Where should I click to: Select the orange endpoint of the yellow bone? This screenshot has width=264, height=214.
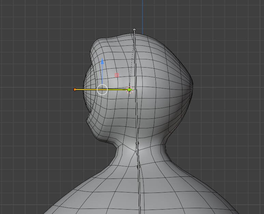[x=75, y=89]
